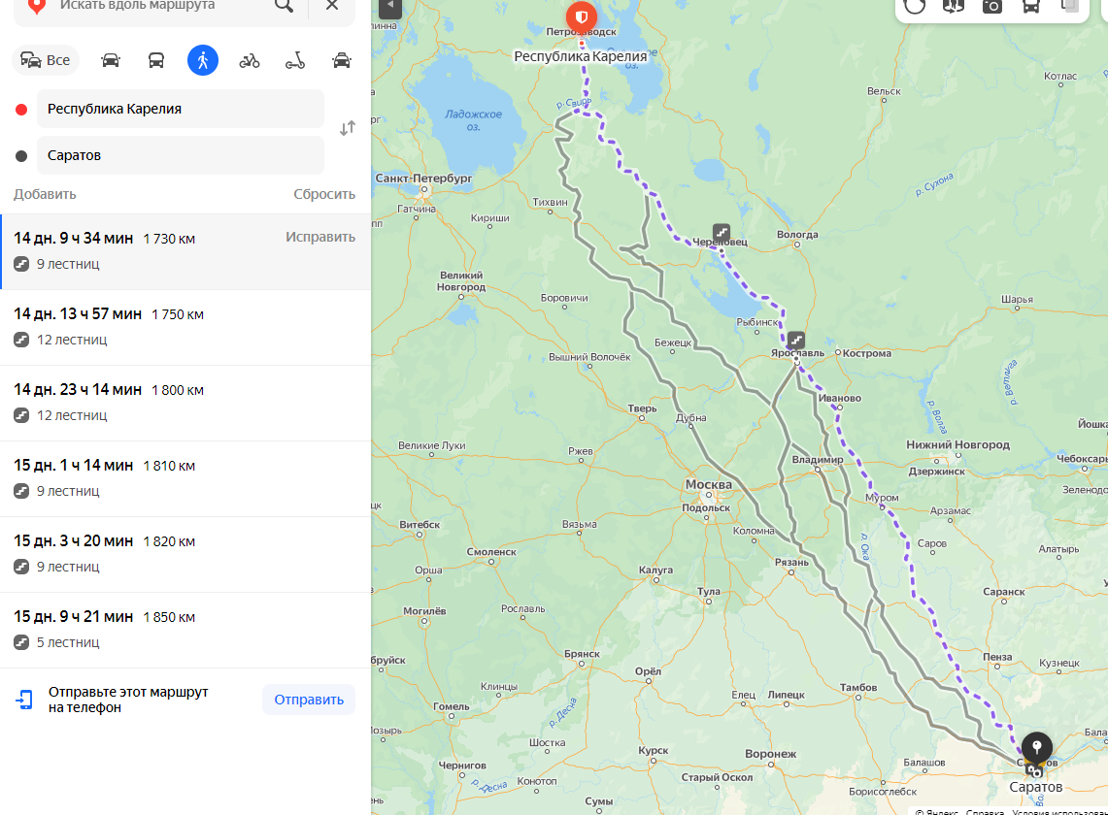
Task: Click the black destination pin at Саратов
Action: coord(1037,747)
